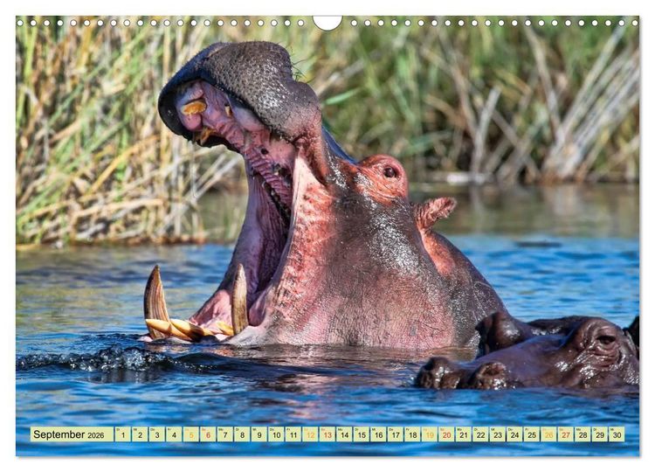
Task: Click day 30, last date cell
Action: click(617, 434)
